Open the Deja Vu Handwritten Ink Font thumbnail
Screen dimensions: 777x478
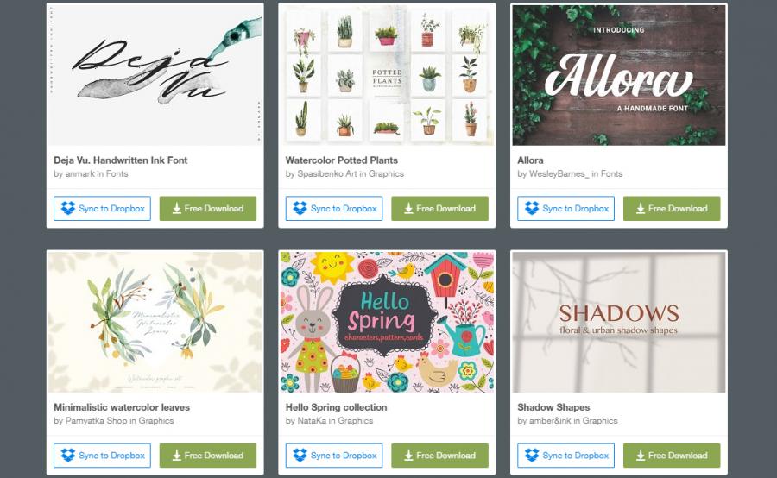coord(155,75)
